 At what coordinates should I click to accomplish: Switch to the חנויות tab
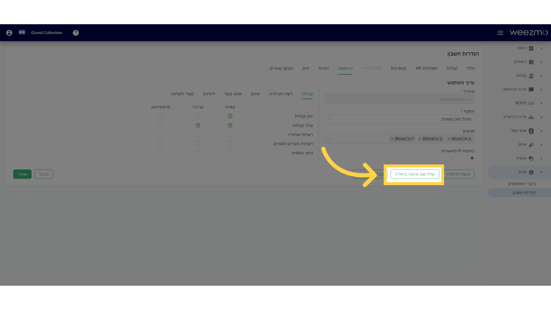323,68
